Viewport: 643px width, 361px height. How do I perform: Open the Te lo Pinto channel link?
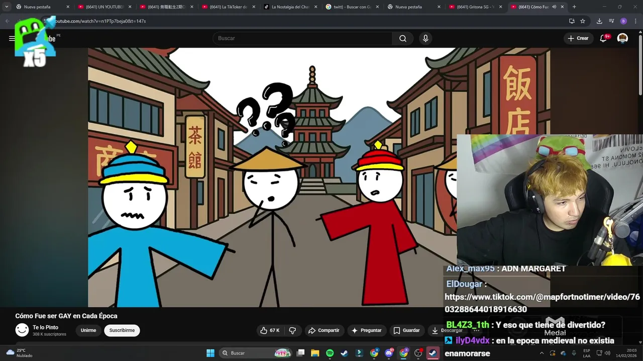pyautogui.click(x=45, y=327)
